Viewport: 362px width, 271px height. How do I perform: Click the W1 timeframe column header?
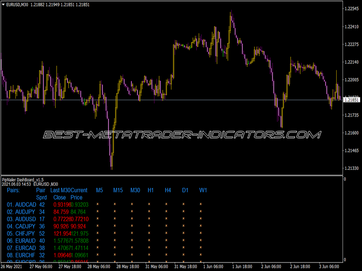click(203, 190)
